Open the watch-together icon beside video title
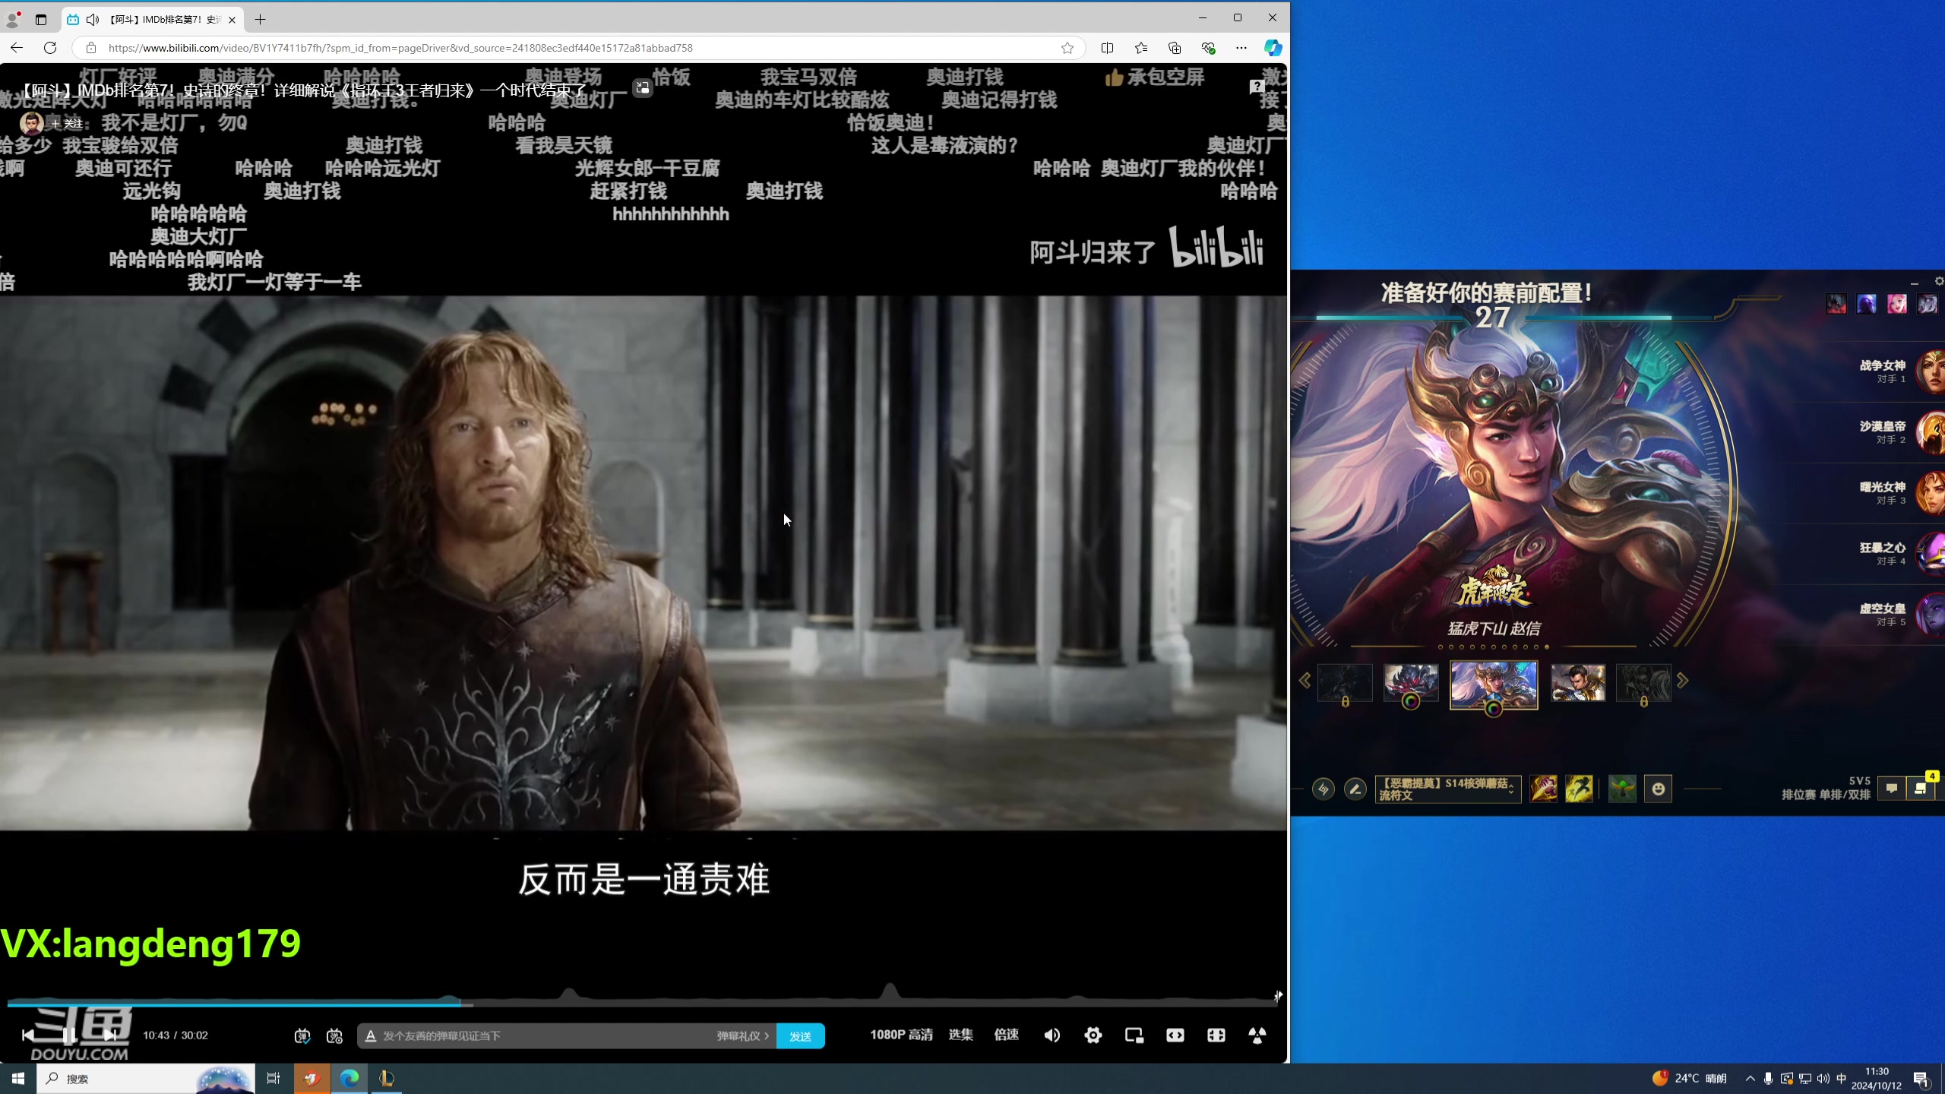 [x=643, y=88]
